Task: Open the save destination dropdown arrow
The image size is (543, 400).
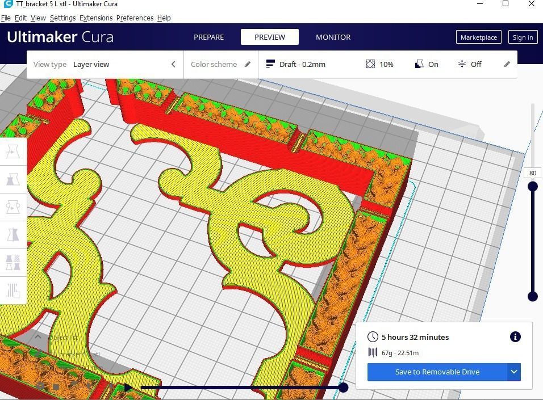Action: (514, 372)
